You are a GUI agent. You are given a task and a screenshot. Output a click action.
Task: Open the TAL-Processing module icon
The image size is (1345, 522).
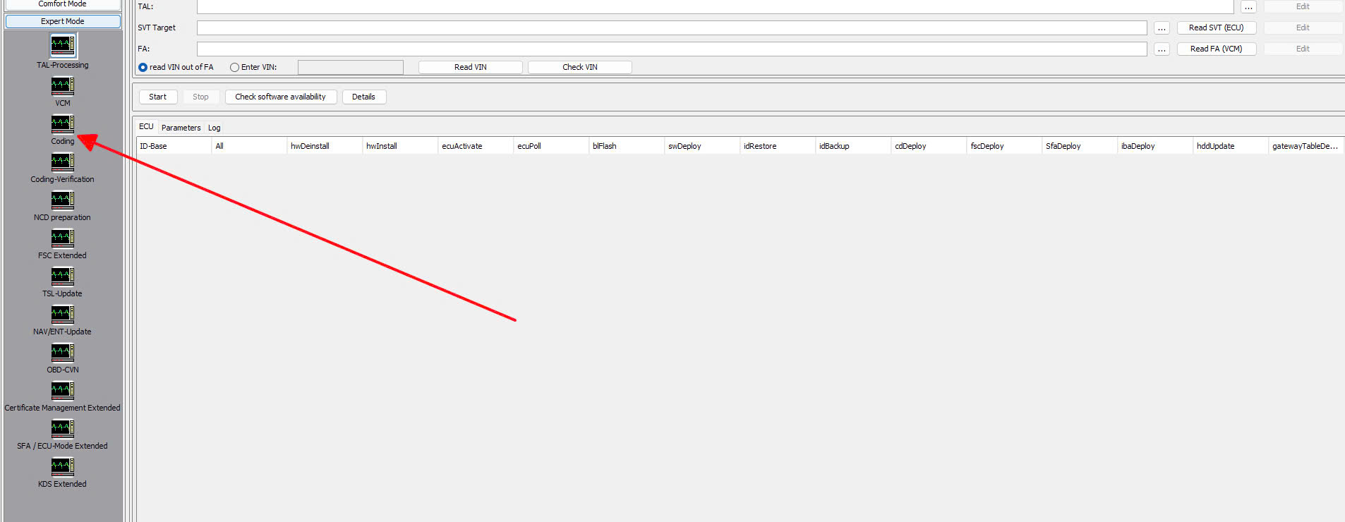pyautogui.click(x=63, y=45)
